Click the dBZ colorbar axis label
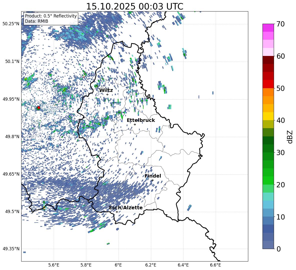Viewport: 296px width, 270px height. coord(290,137)
